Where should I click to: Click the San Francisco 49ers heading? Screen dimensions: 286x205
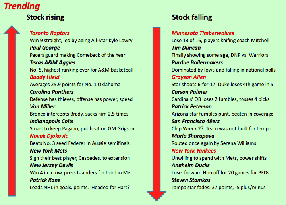point(195,121)
